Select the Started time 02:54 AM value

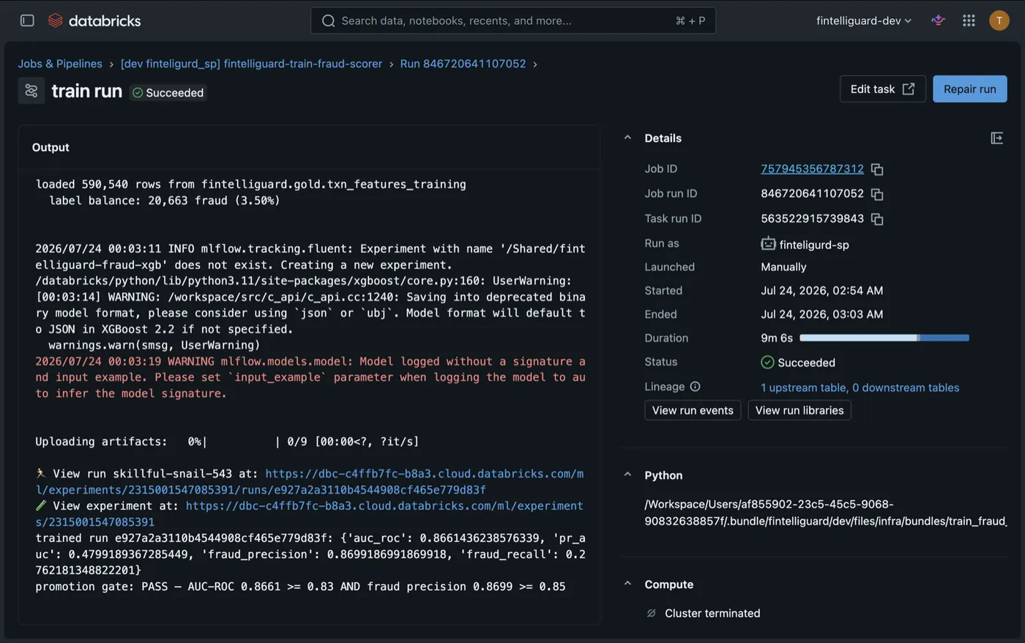(821, 290)
